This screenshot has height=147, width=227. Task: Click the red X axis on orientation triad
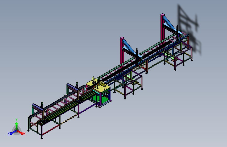click(20, 132)
